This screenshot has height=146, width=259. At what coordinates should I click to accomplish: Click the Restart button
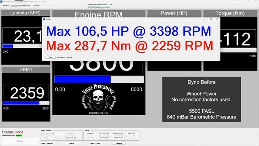[71, 143]
